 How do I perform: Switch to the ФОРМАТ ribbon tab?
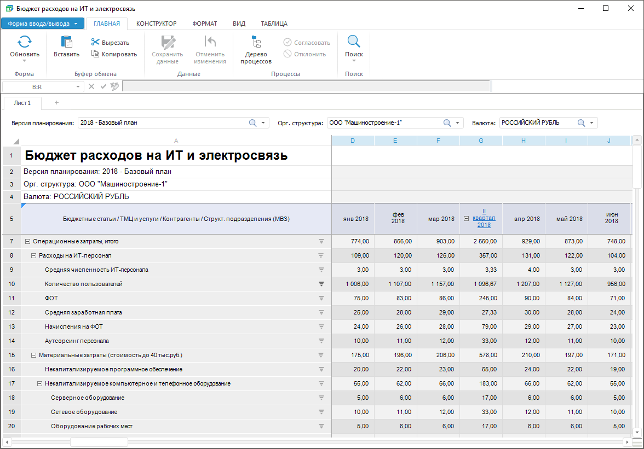pyautogui.click(x=204, y=24)
